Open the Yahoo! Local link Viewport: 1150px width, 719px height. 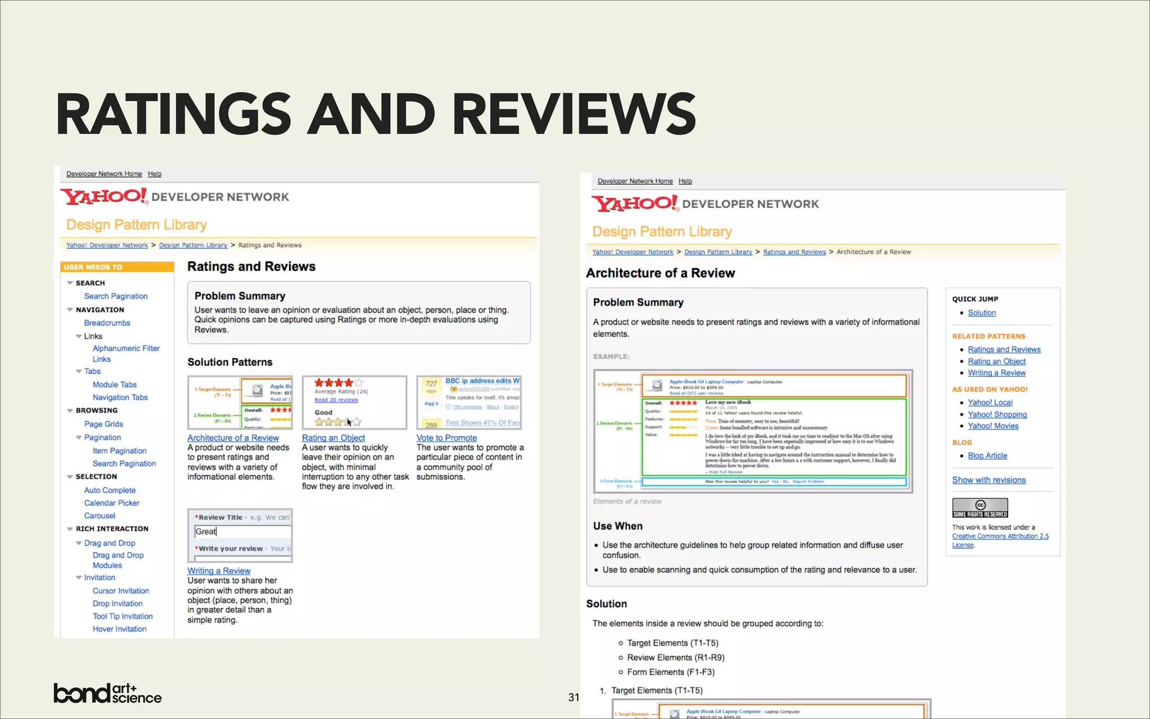click(x=990, y=403)
